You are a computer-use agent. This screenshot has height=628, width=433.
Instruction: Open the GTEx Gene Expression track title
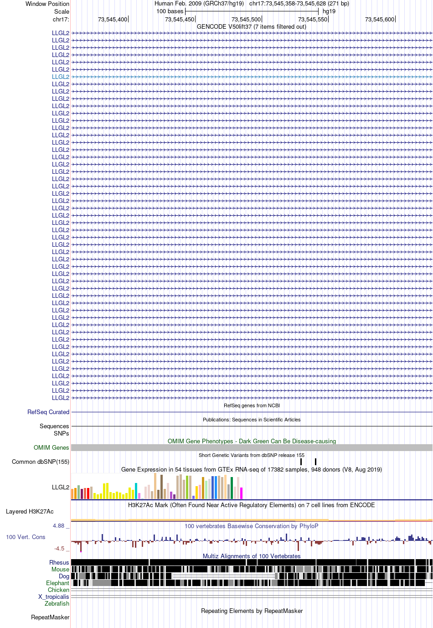tap(252, 469)
